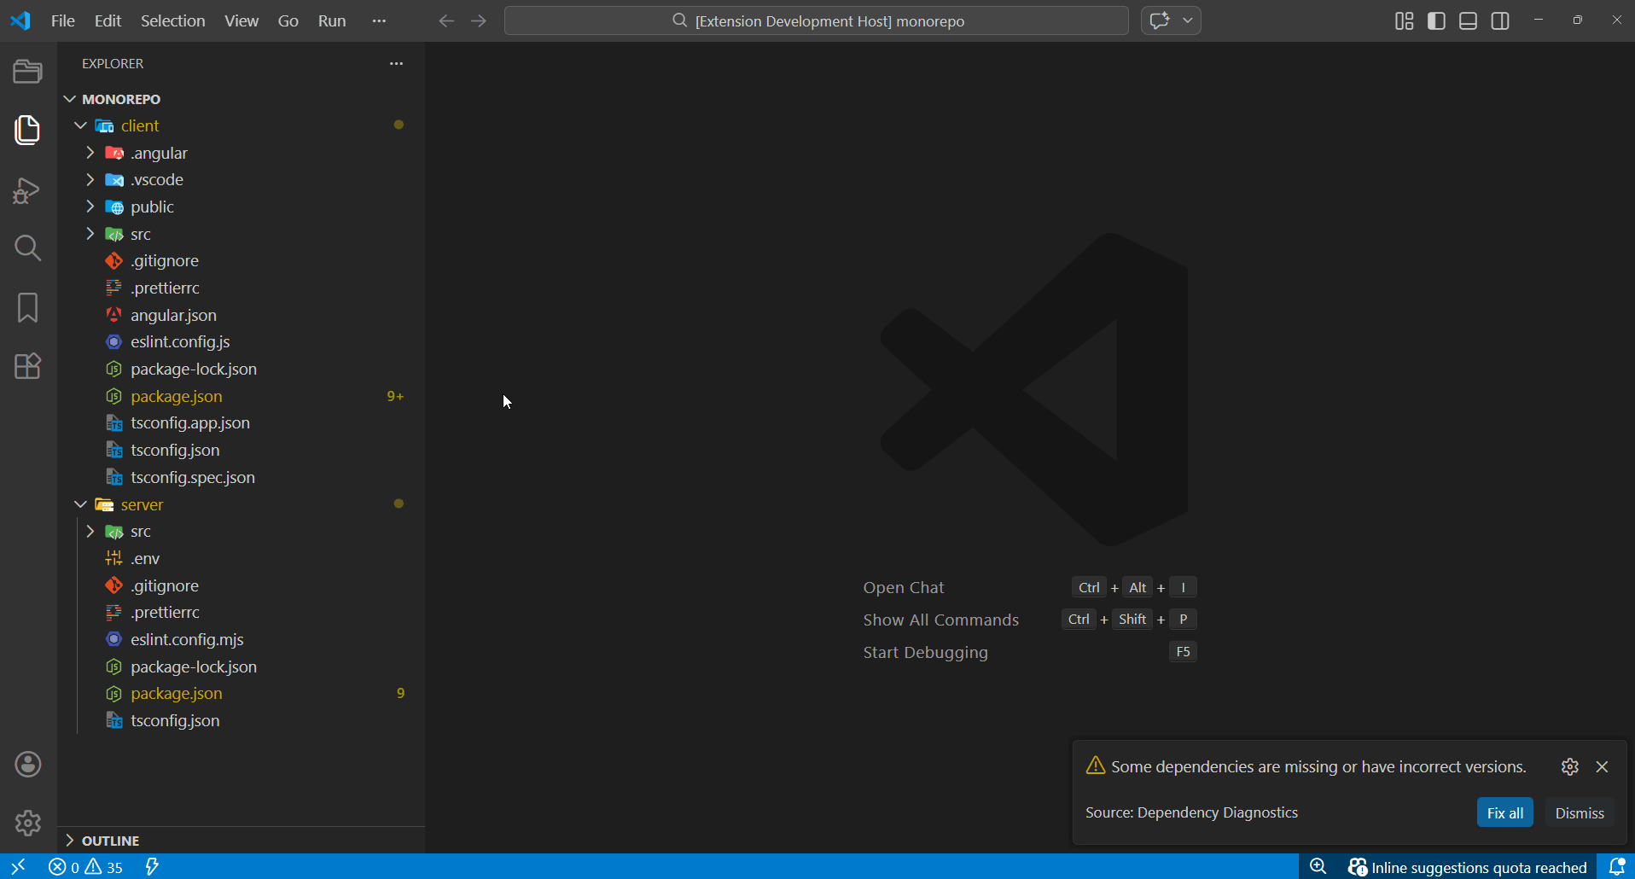The height and width of the screenshot is (879, 1635).
Task: Expand the src folder under server
Action: [x=90, y=531]
